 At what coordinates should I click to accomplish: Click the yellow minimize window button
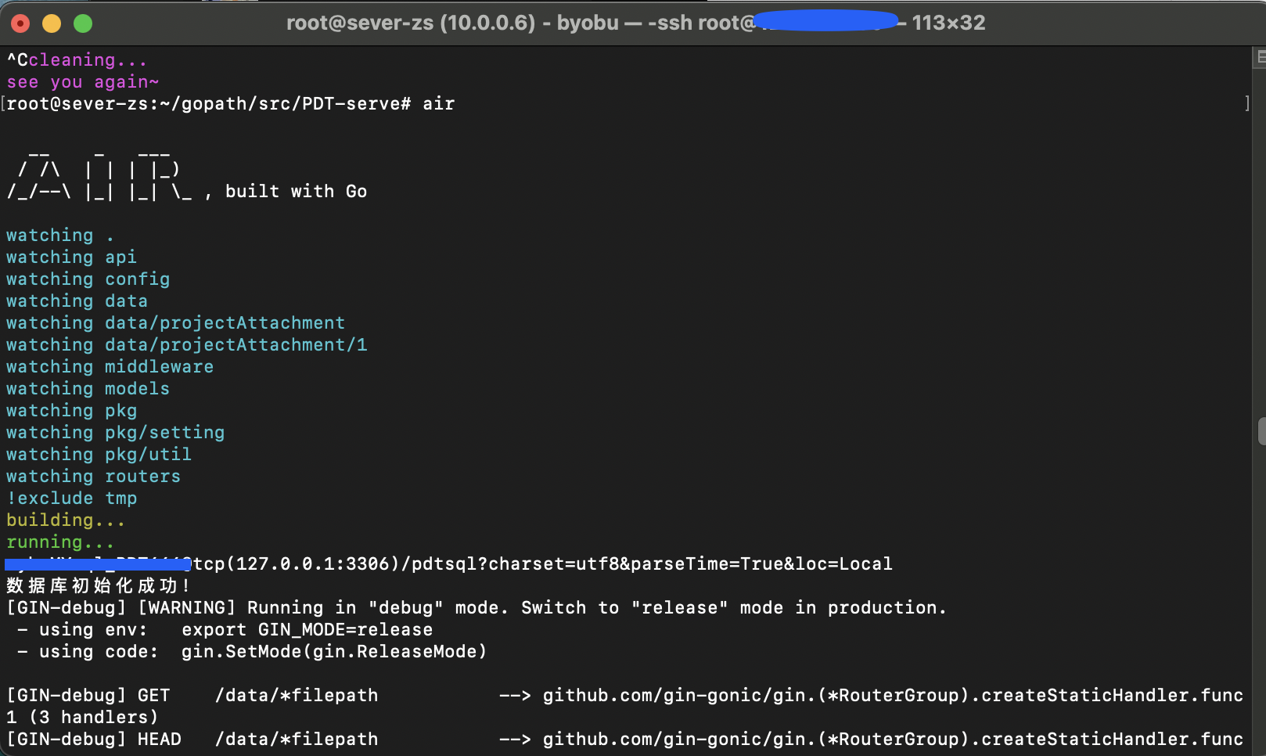click(x=51, y=23)
